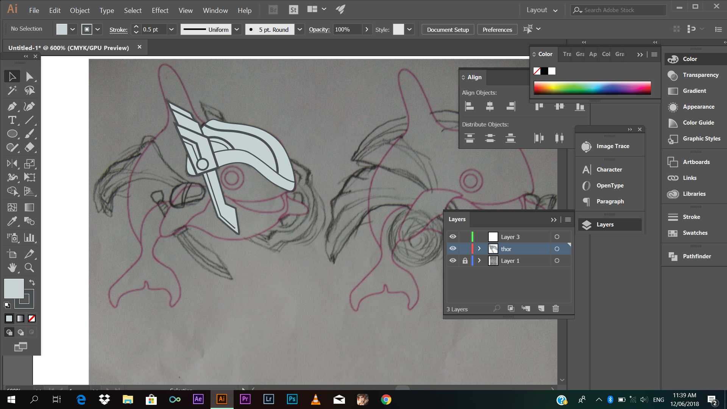The image size is (727, 409).
Task: Enable Draw Behind mode
Action: coord(20,332)
